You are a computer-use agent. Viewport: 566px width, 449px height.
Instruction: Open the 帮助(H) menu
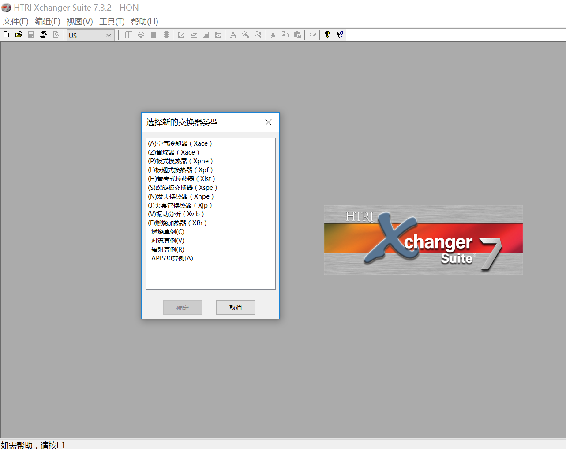pyautogui.click(x=145, y=22)
